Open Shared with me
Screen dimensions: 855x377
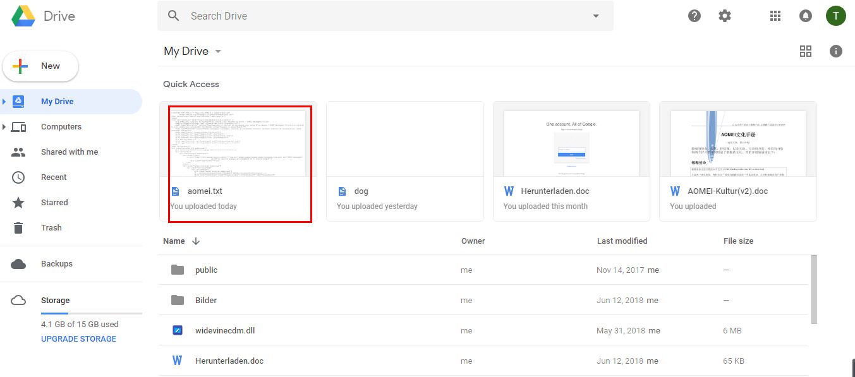click(x=70, y=152)
